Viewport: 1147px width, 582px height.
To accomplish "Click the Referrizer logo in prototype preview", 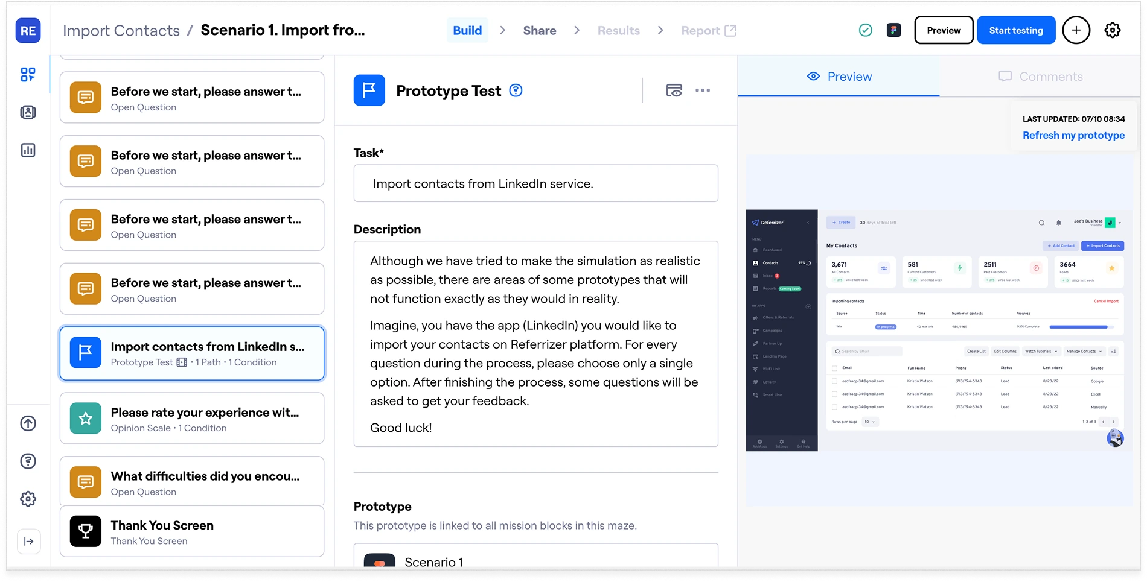I will tap(768, 223).
